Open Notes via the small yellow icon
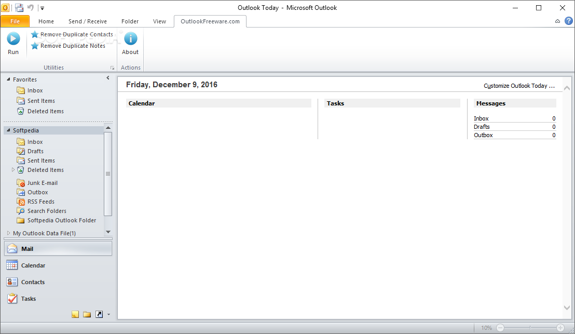The width and height of the screenshot is (575, 334). tap(75, 314)
